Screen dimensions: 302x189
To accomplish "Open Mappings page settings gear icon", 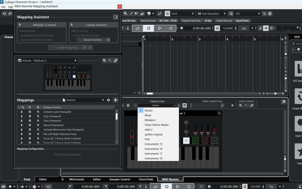I will [108, 100].
